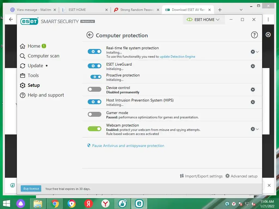Open Computer scan in sidebar

click(x=40, y=56)
